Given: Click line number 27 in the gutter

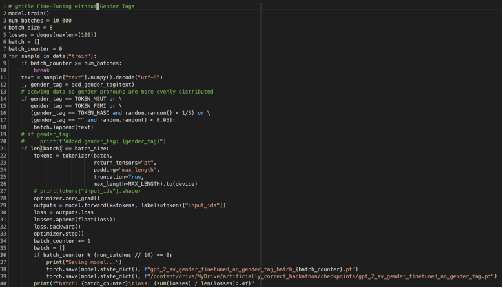Looking at the screenshot, I should pyautogui.click(x=4, y=190).
